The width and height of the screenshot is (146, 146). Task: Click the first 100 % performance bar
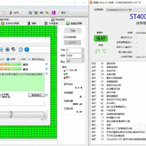[x=11, y=64]
